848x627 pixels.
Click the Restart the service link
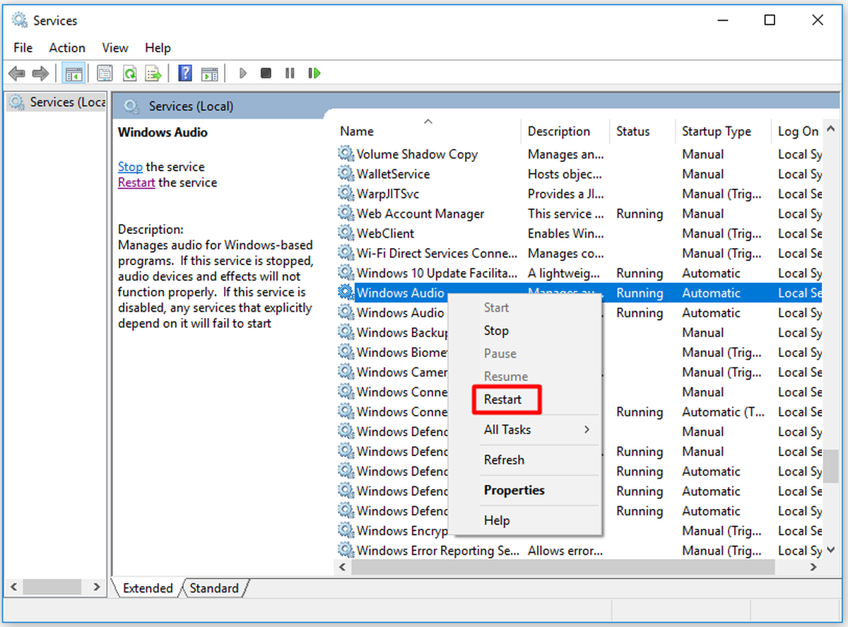(136, 182)
